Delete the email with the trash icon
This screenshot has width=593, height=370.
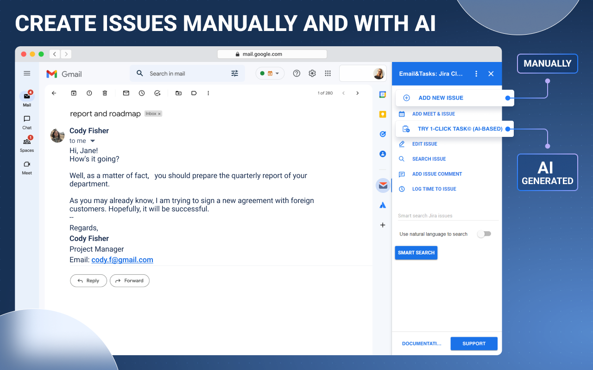[x=105, y=93]
